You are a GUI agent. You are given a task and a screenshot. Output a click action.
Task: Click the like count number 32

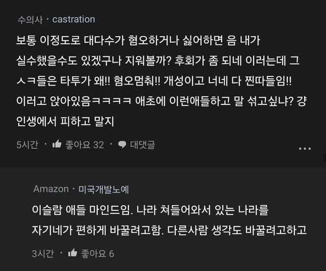coord(98,145)
